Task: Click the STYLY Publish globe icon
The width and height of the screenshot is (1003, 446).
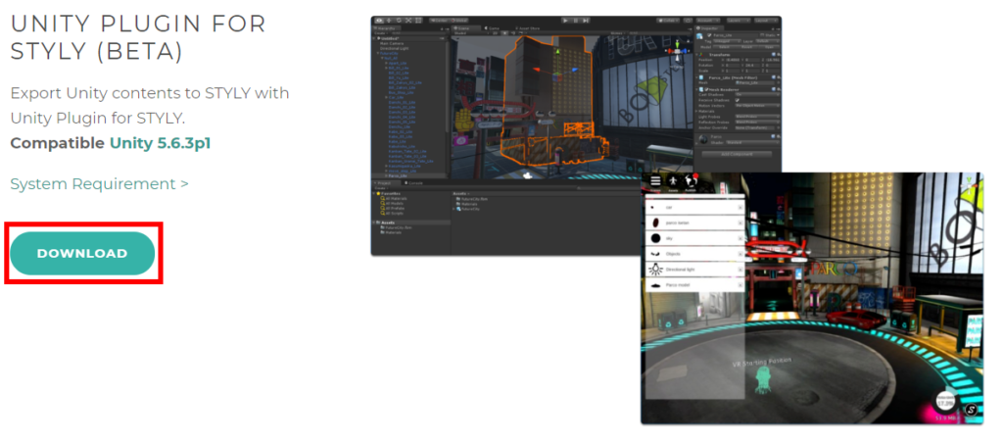Action: 691,181
